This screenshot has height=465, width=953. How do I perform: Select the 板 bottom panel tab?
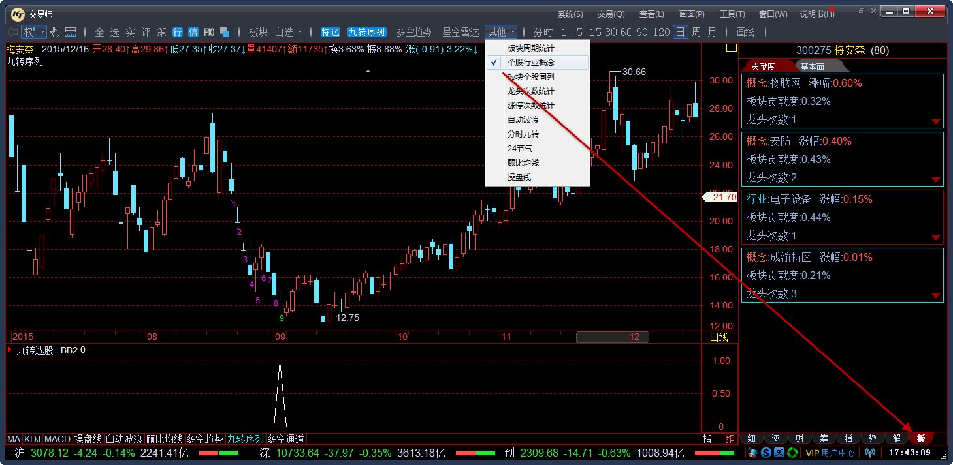[x=922, y=438]
